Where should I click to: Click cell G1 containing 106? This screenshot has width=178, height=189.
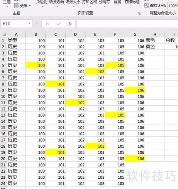(135, 41)
